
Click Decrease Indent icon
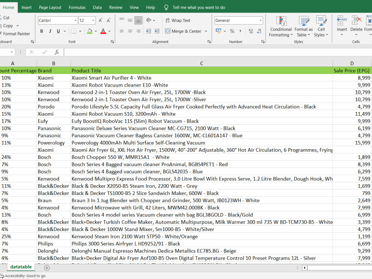coord(149,31)
